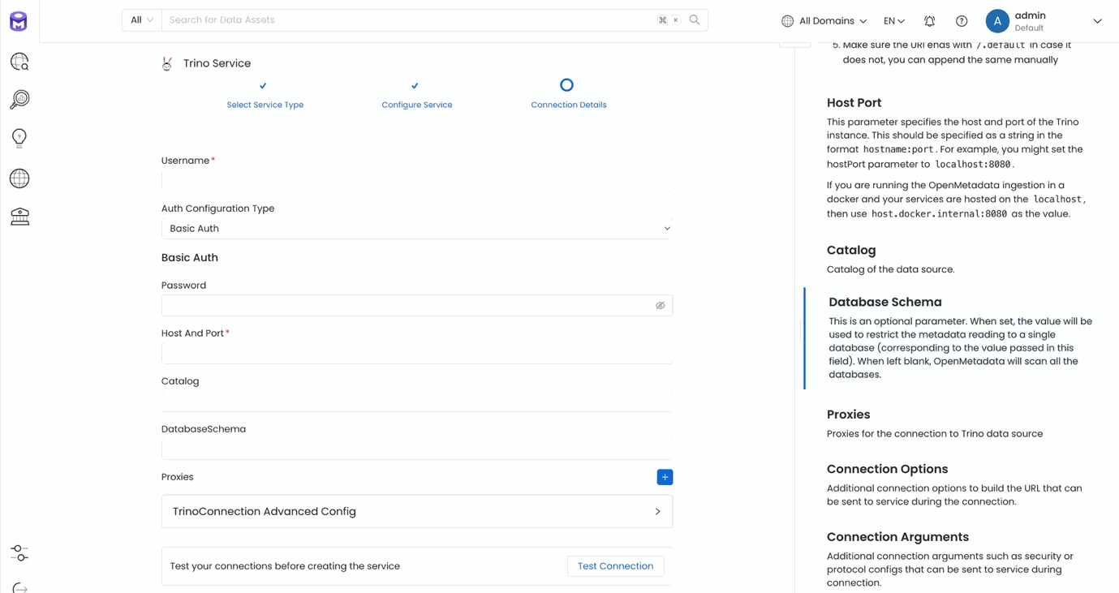Click the DatabaseSchema input field

[x=417, y=449]
